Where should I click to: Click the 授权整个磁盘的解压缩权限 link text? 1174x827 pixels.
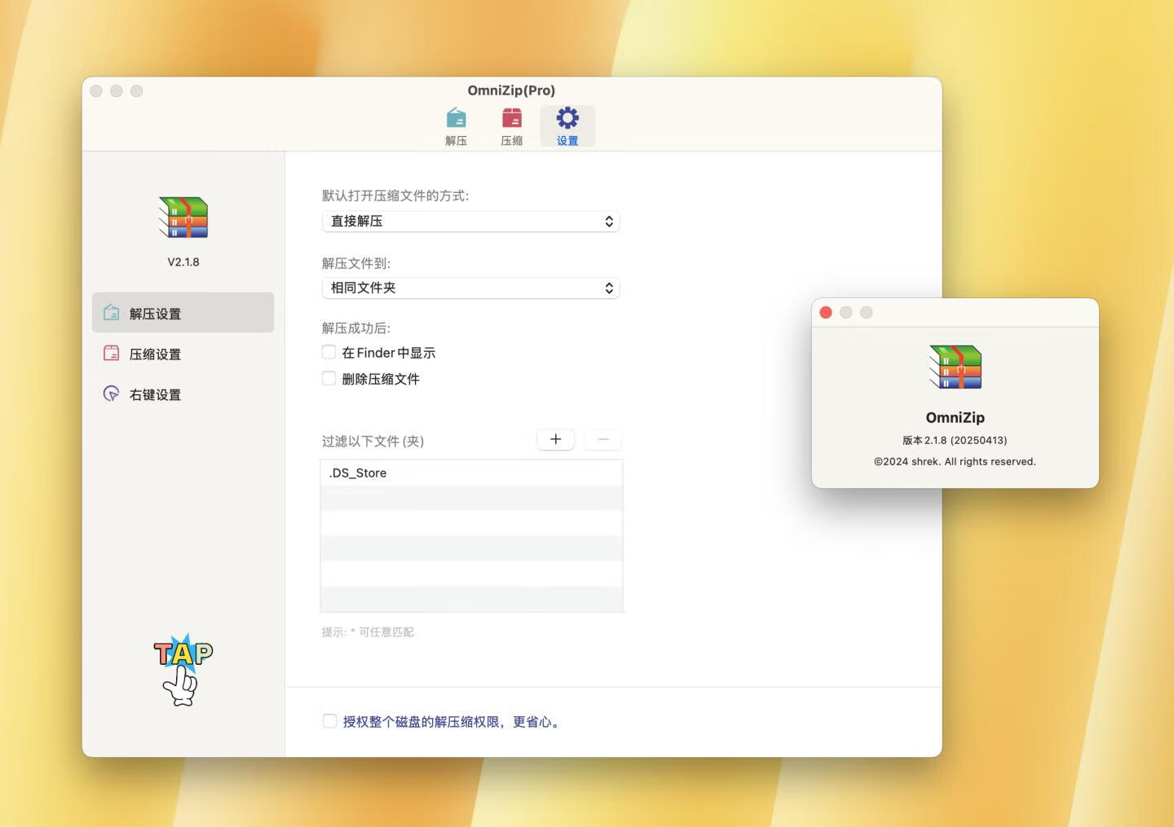tap(452, 722)
